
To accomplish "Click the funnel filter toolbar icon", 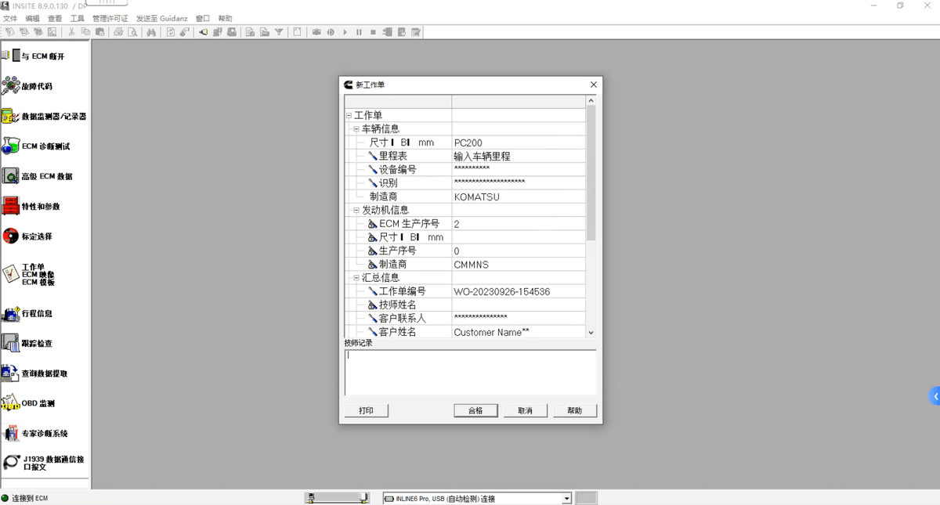I will (x=278, y=32).
